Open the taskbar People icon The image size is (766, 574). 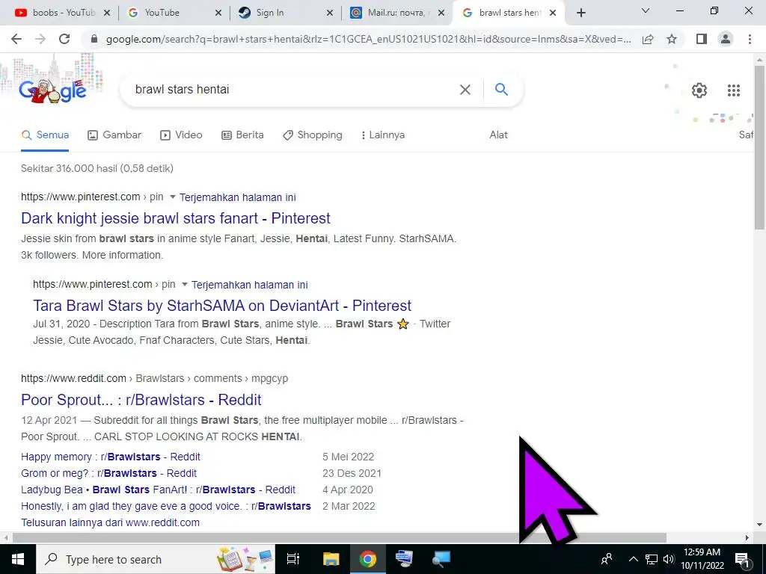[x=607, y=559]
